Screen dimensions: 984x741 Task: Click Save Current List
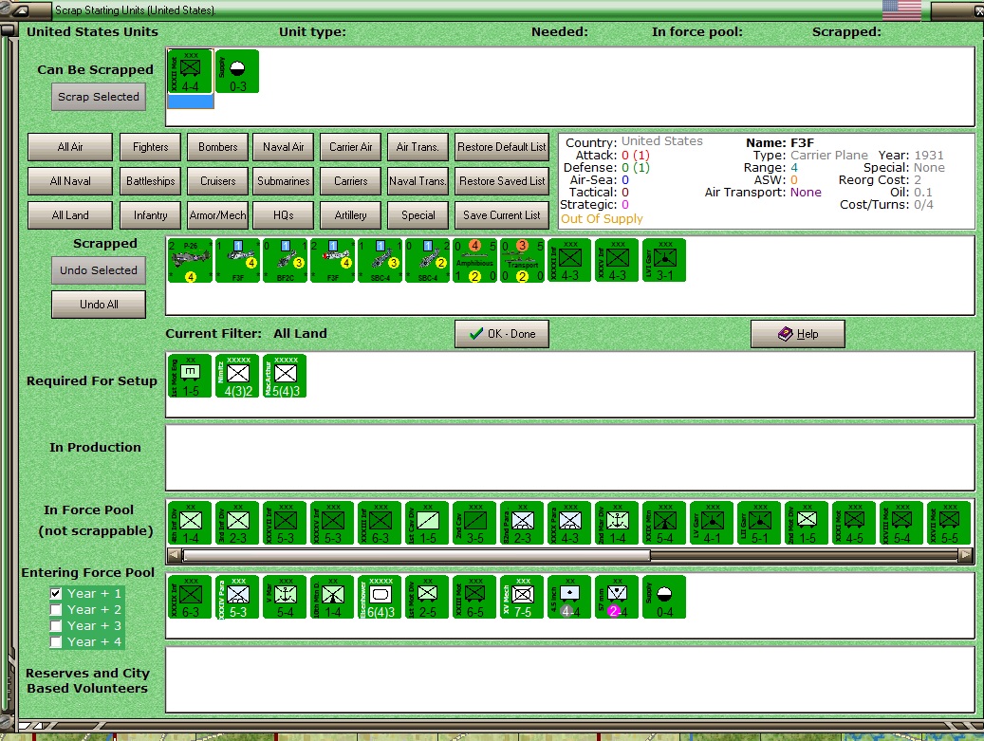[x=502, y=215]
